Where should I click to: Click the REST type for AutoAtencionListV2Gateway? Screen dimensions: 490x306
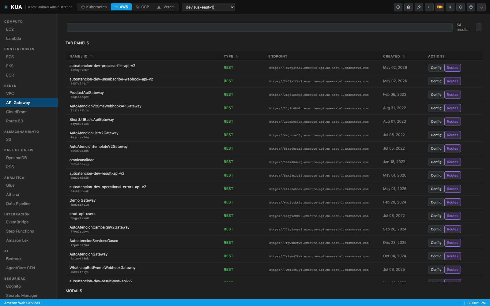click(228, 135)
